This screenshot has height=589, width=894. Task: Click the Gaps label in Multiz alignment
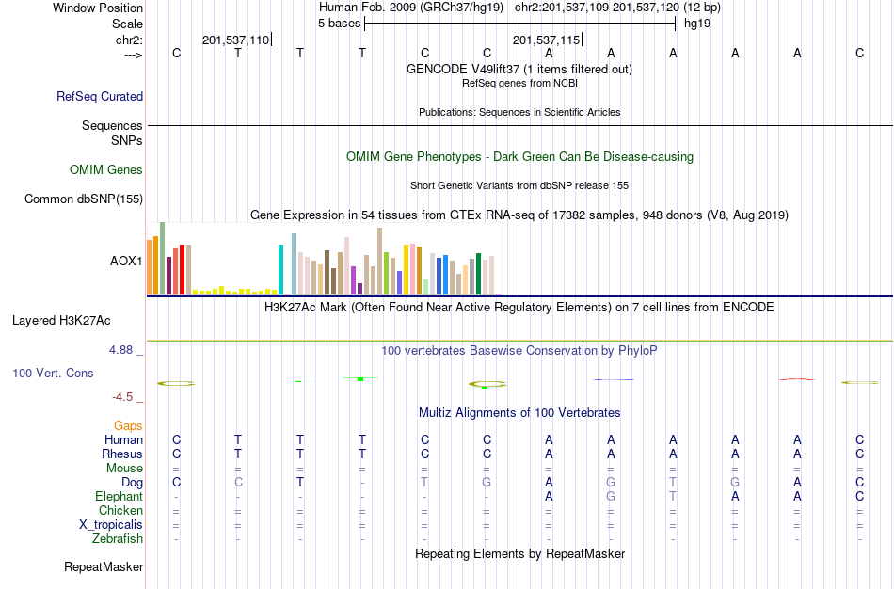tap(128, 426)
